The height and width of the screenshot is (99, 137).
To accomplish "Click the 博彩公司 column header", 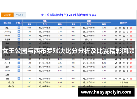I will (x=7, y=23).
